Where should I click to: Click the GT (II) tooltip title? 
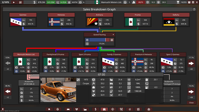tap(102, 74)
